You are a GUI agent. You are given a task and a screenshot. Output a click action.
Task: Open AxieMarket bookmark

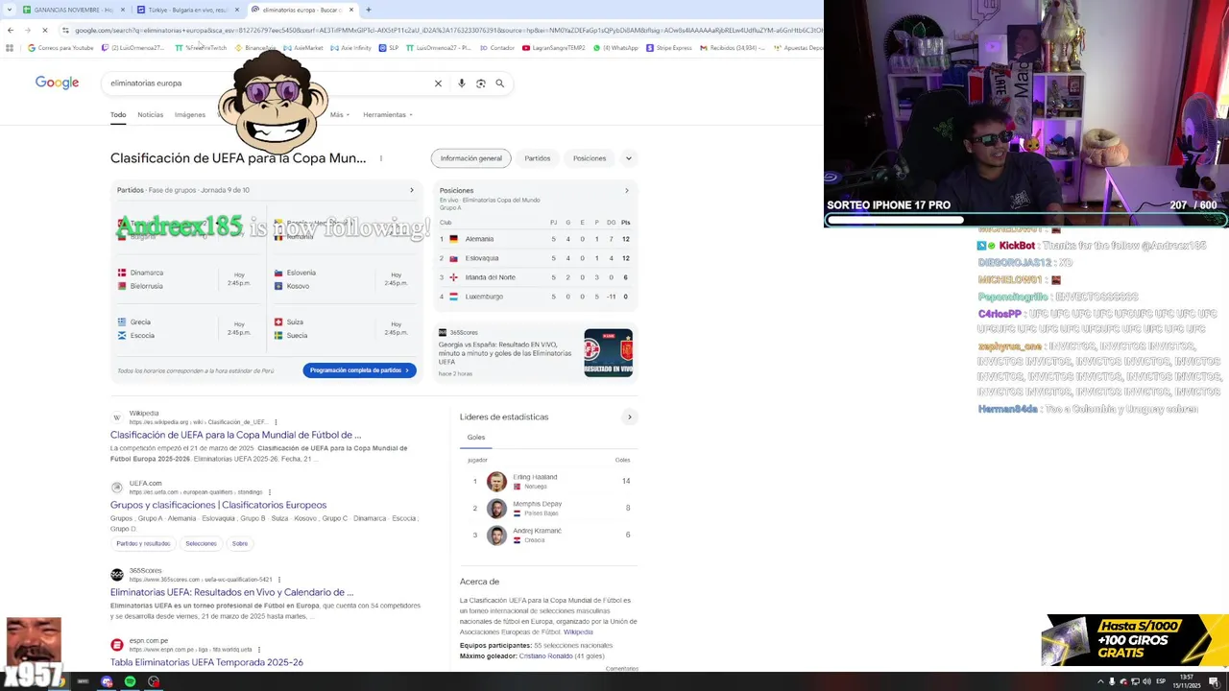(303, 48)
